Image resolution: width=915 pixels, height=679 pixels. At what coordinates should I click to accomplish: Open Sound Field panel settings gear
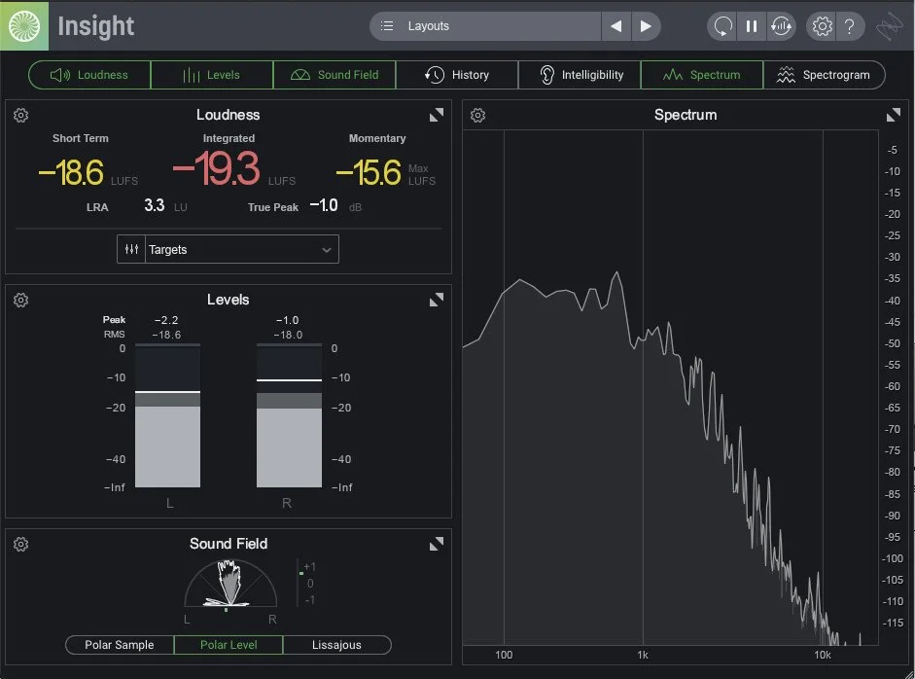click(x=21, y=544)
